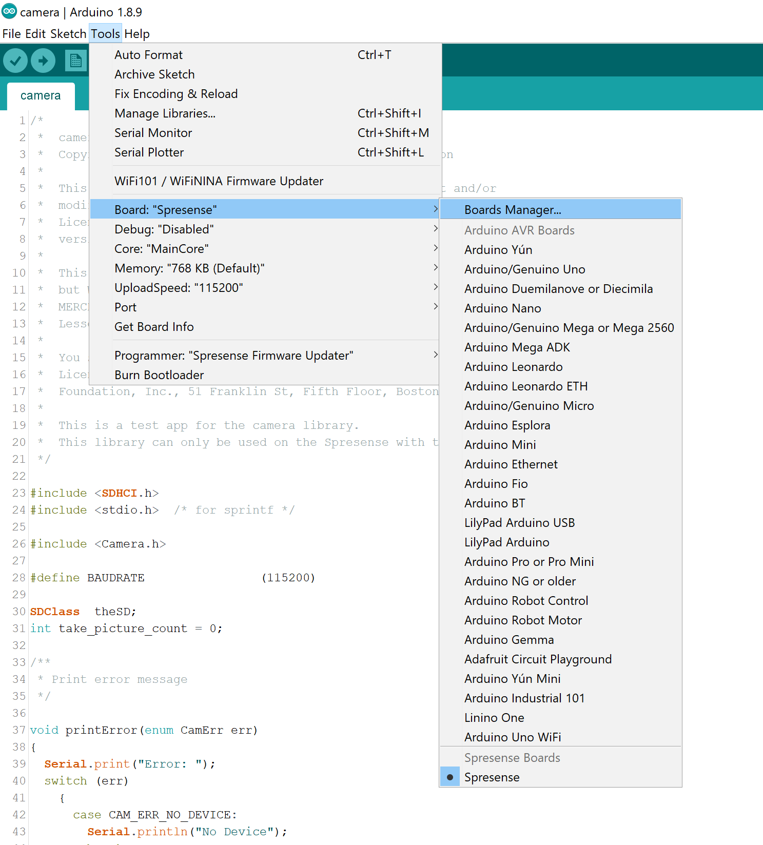Select Arduino Gemma board
The image size is (763, 845).
pos(560,639)
